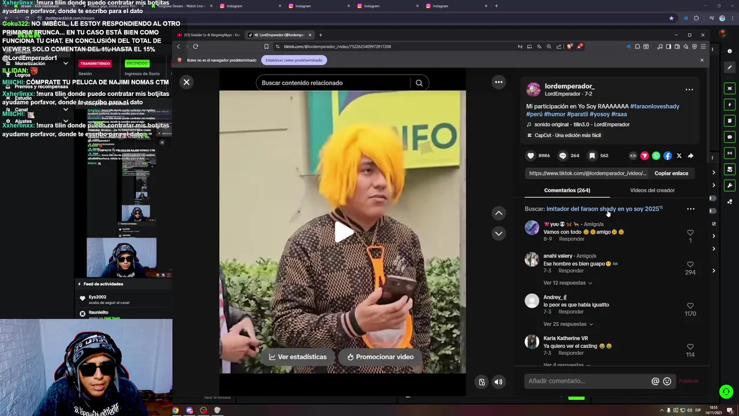Insert a mention with the @ icon
739x416 pixels.
(x=655, y=381)
